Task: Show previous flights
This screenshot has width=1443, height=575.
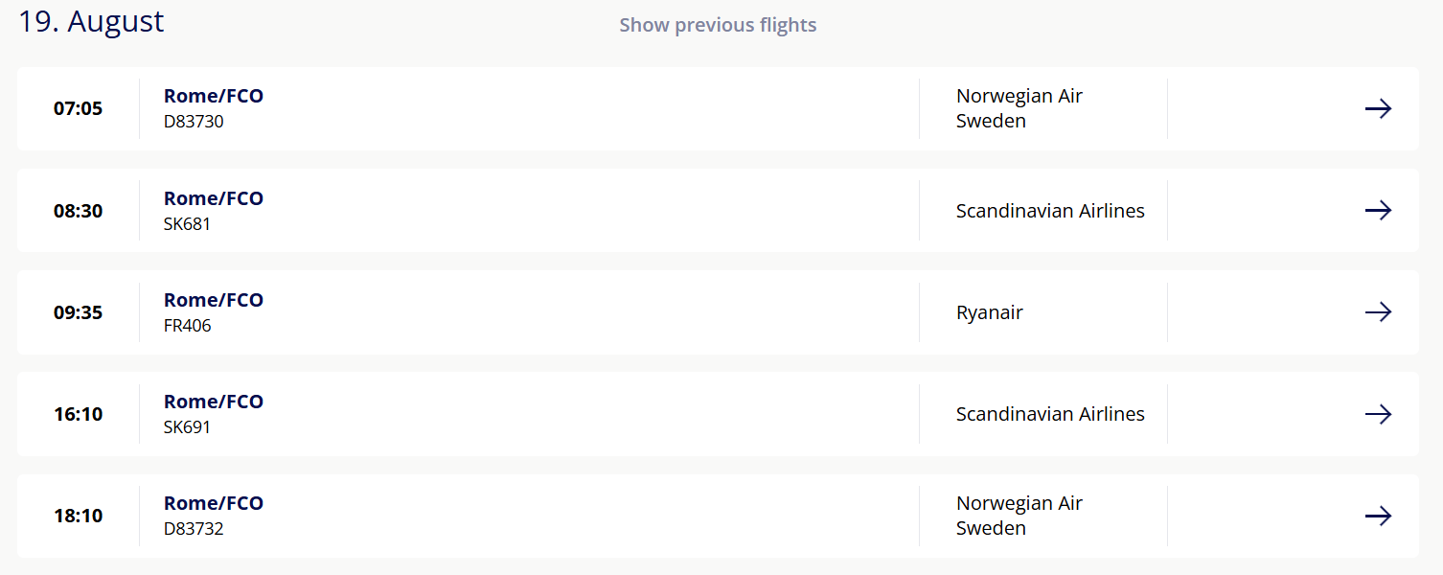Action: pyautogui.click(x=718, y=25)
